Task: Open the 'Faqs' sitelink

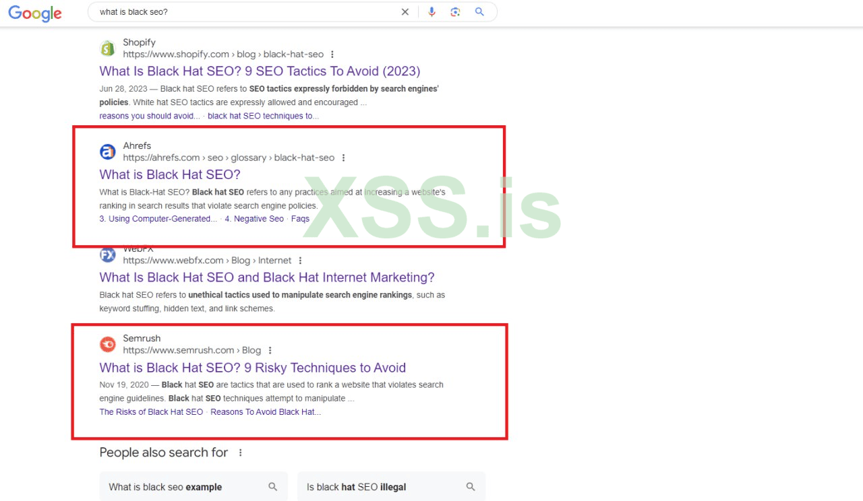Action: point(300,219)
